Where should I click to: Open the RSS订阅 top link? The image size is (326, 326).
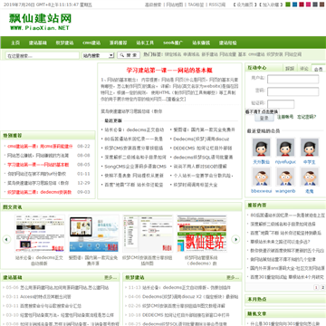(217, 5)
